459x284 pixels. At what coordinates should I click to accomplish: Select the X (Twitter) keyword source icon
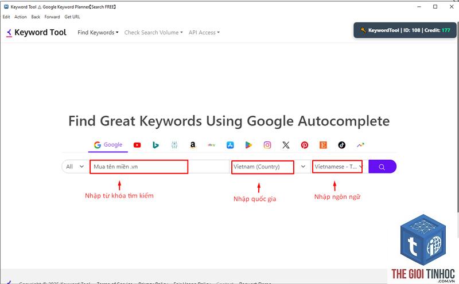(x=286, y=145)
